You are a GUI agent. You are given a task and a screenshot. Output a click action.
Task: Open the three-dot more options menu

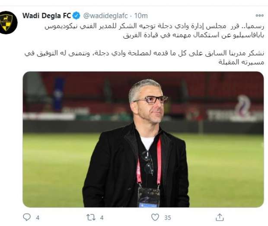tap(259, 16)
